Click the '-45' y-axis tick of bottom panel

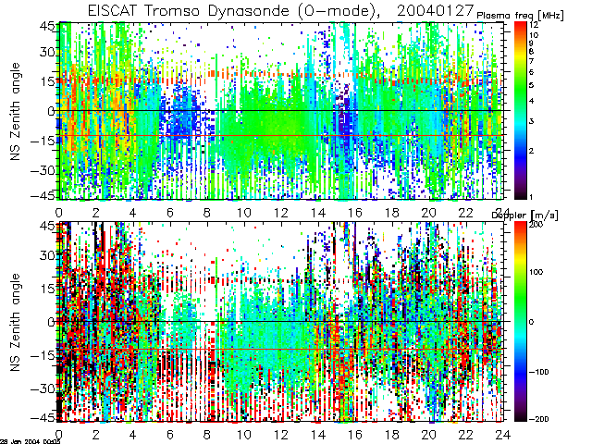(43, 418)
